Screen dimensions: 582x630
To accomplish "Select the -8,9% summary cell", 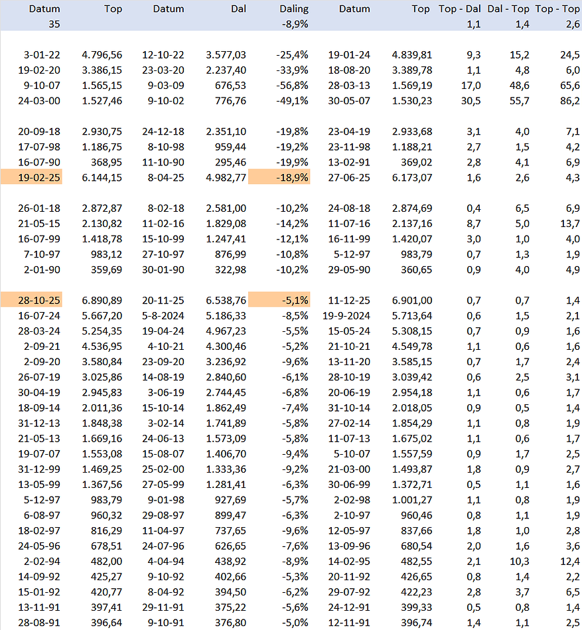I will tap(293, 24).
